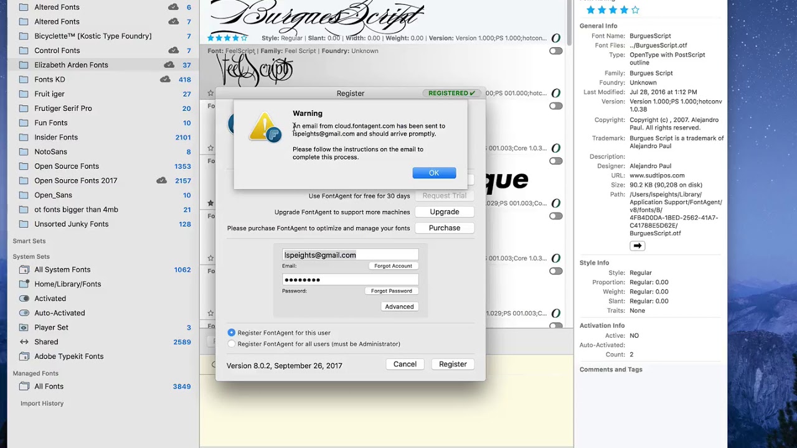
Task: Click the Forgot Account button
Action: coord(393,266)
